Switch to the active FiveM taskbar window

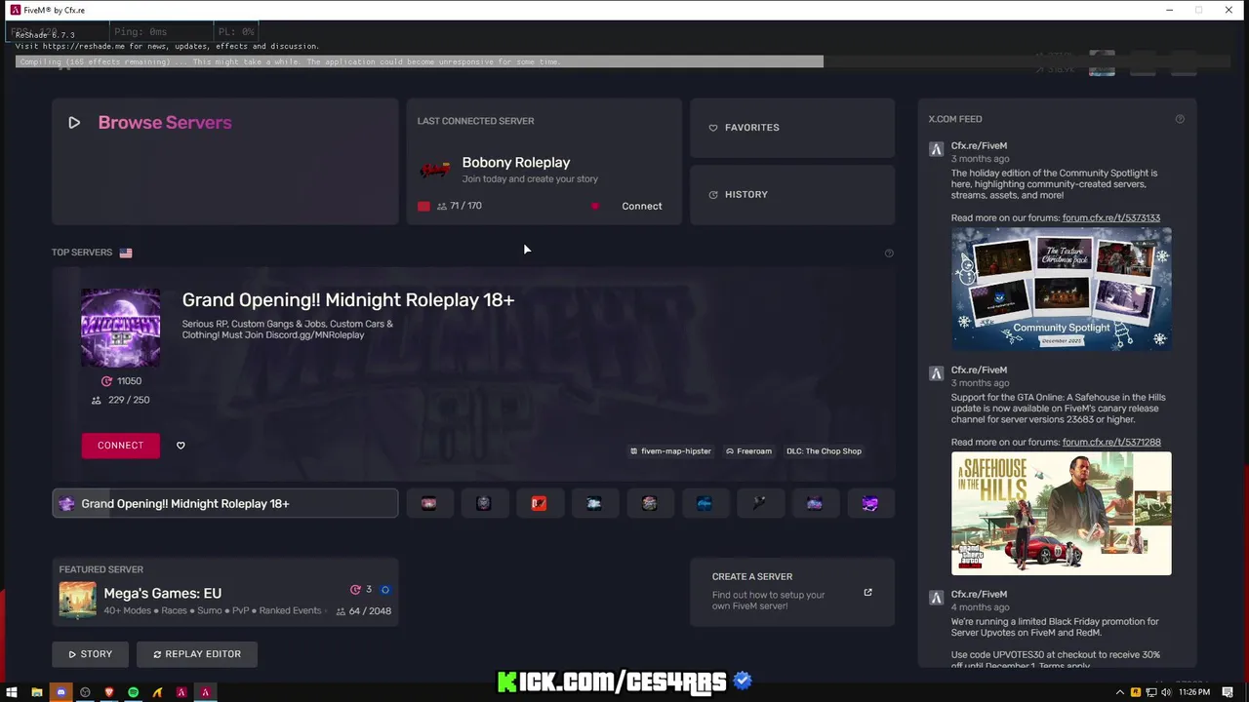[205, 692]
